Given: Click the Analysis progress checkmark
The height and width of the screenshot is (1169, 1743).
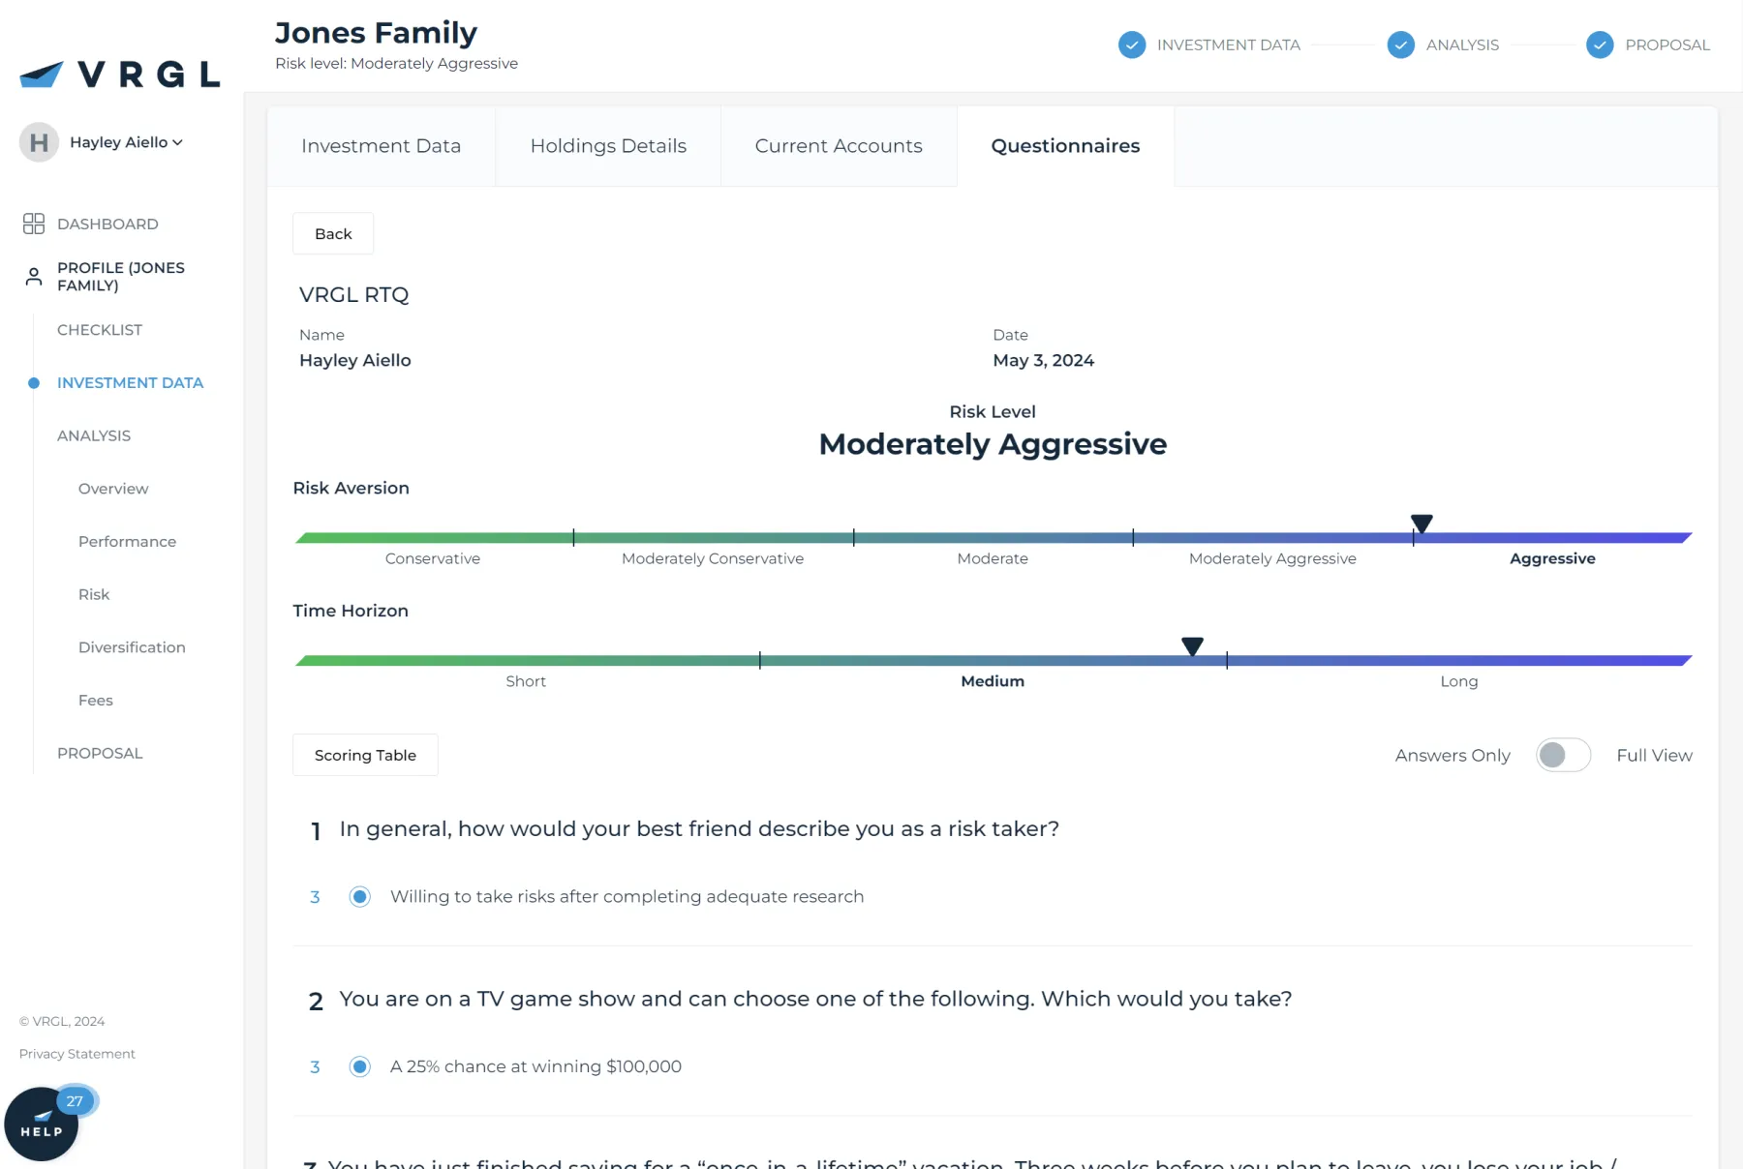Looking at the screenshot, I should [1400, 45].
